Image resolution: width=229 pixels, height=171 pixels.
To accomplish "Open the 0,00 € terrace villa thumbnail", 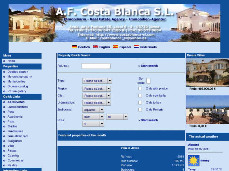I will [x=207, y=110].
